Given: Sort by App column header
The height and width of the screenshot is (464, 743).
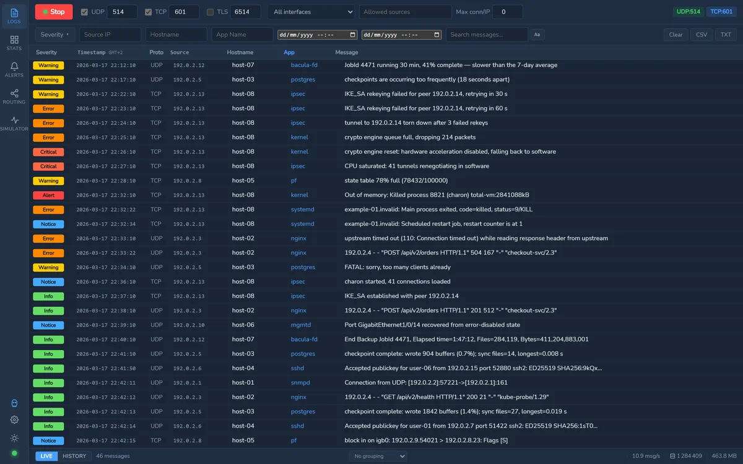Looking at the screenshot, I should (x=289, y=53).
